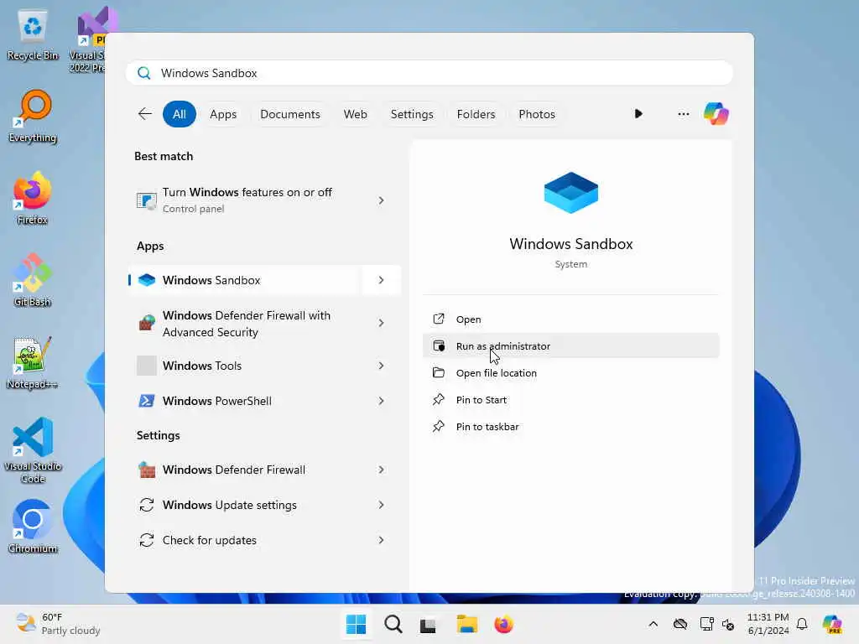The image size is (859, 644).
Task: Open the Everything search desktop shortcut
Action: [x=33, y=116]
